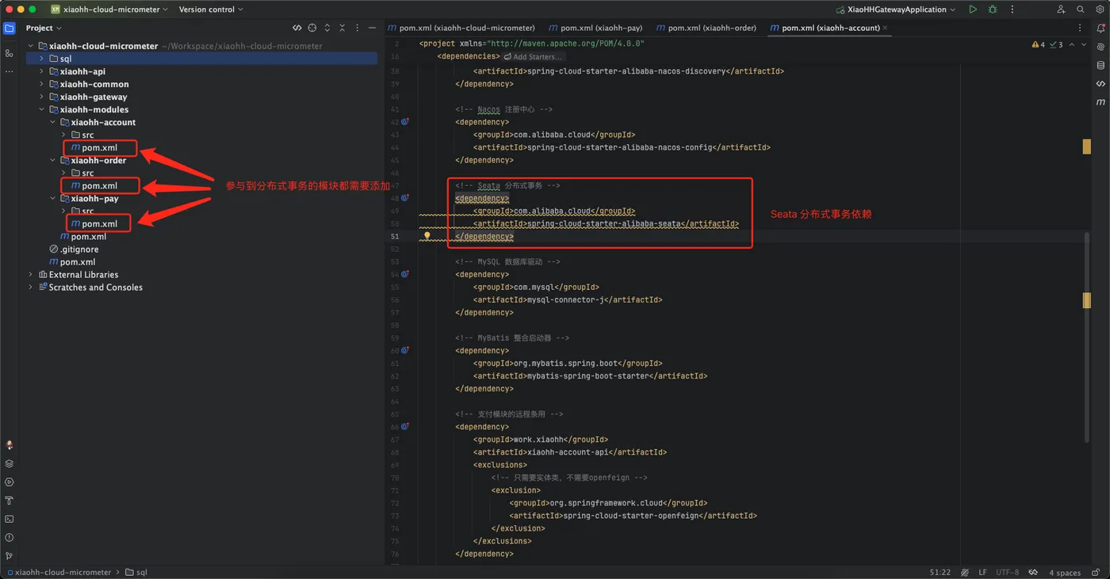Collapse the xiaohh-account module
The image size is (1110, 579).
(53, 122)
